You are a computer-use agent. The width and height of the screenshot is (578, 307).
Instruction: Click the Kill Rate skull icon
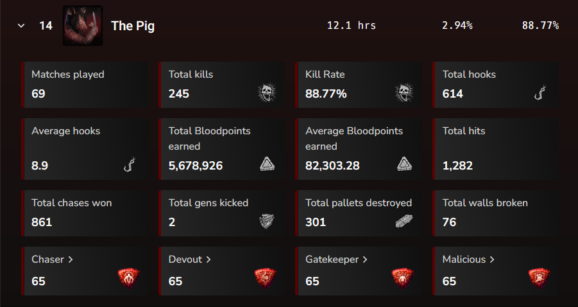coord(404,93)
